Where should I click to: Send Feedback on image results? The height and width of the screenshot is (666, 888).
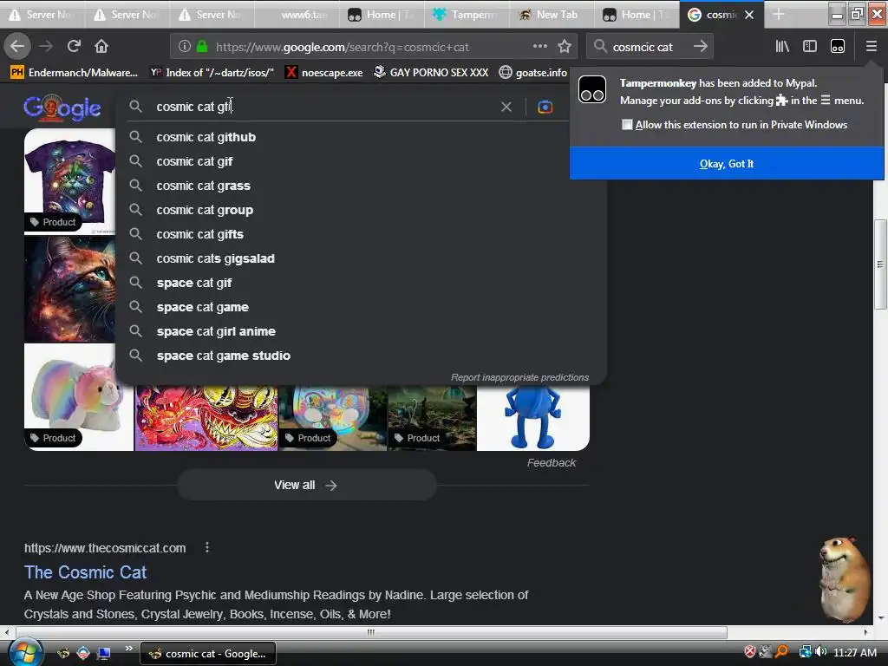coord(551,463)
